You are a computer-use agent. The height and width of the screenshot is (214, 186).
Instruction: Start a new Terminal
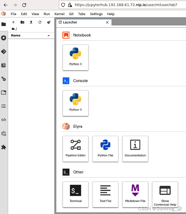click(75, 195)
